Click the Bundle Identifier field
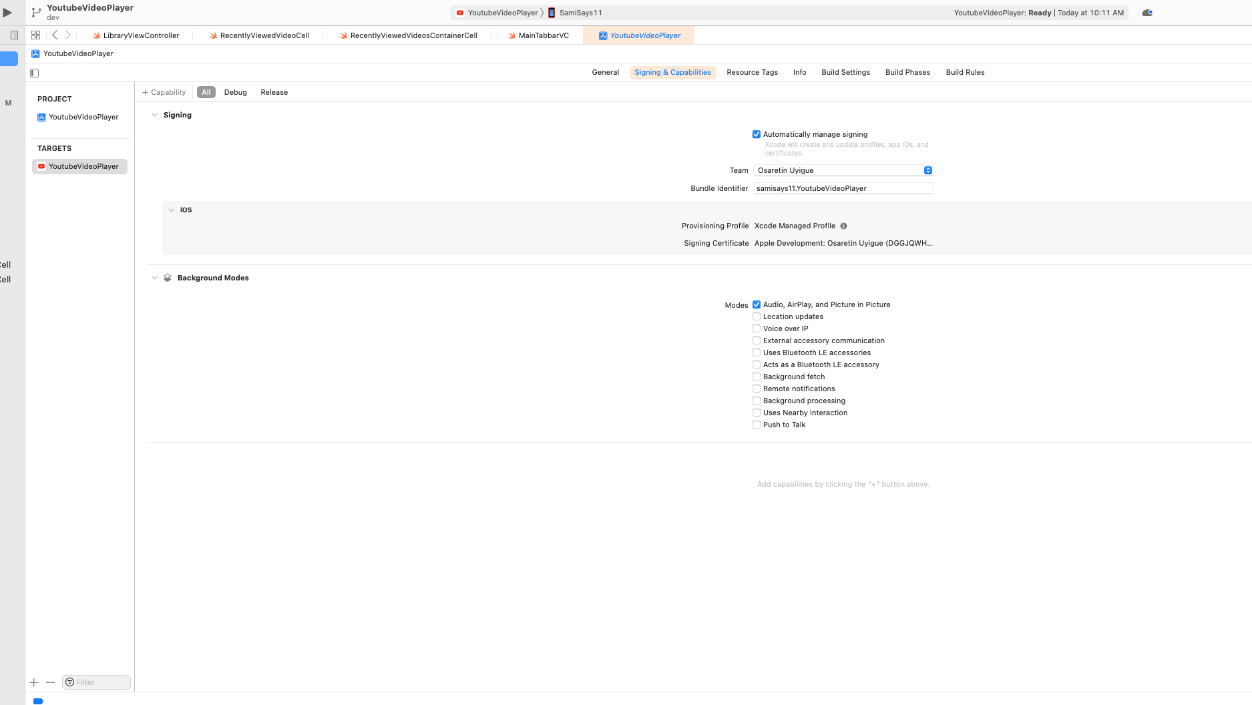Screen dimensions: 1252x705 pyautogui.click(x=843, y=188)
